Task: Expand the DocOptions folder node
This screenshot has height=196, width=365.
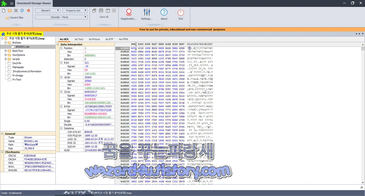Action: point(6,55)
